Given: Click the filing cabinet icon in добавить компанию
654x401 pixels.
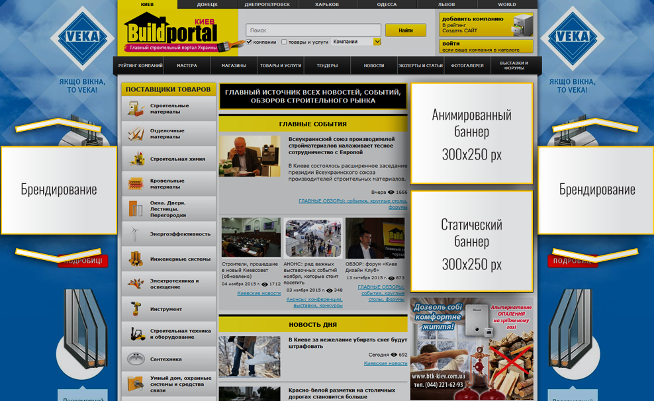Looking at the screenshot, I should (x=523, y=25).
